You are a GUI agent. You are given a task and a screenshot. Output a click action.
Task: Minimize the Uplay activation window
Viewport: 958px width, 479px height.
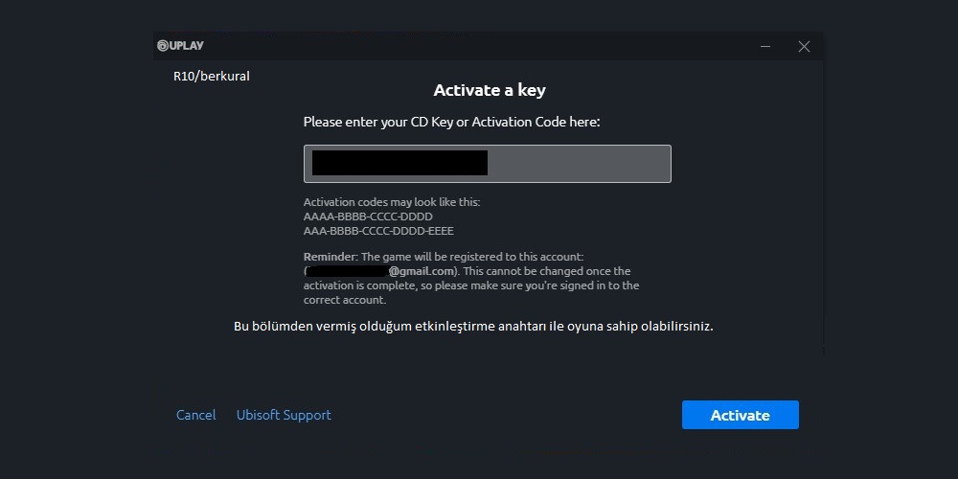coord(764,46)
